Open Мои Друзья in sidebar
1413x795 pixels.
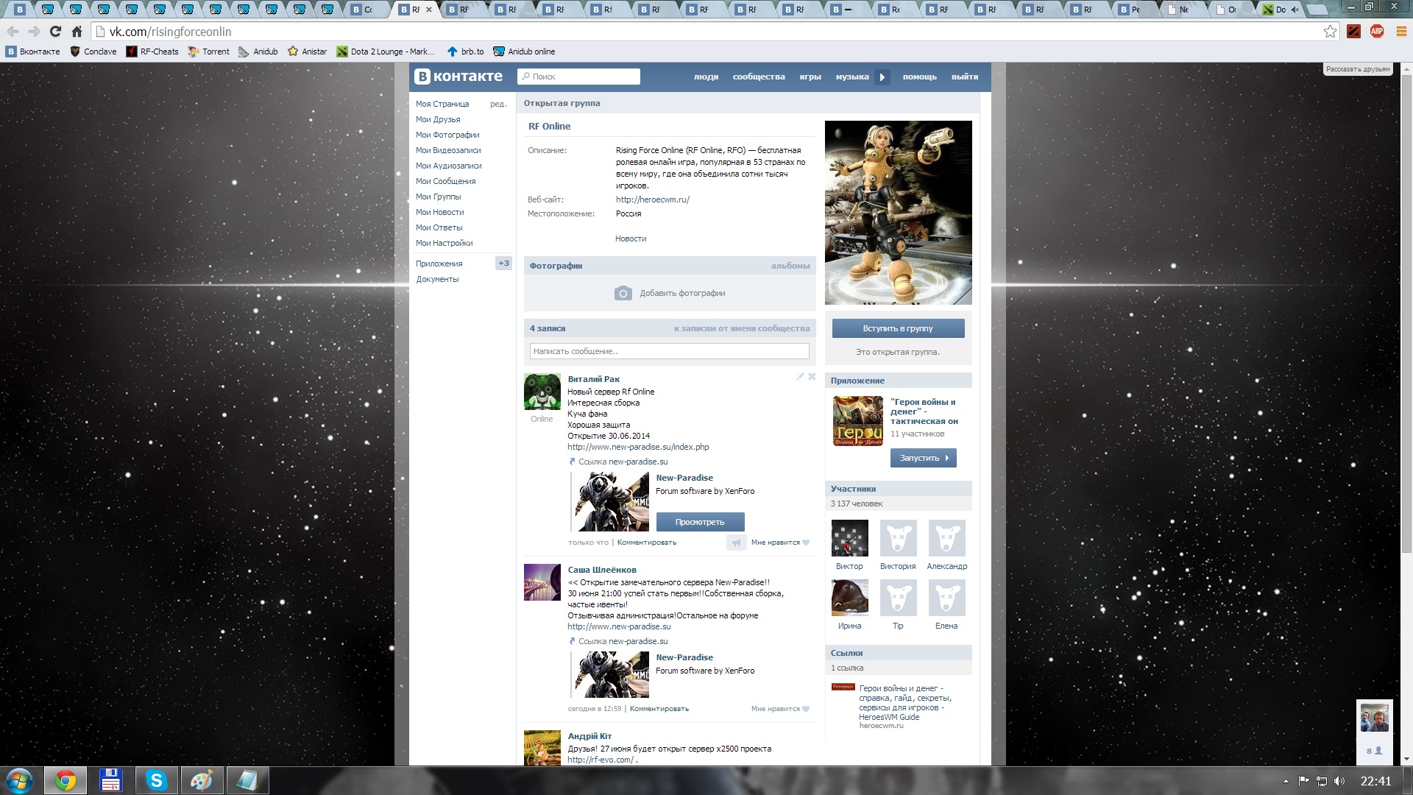coord(438,119)
